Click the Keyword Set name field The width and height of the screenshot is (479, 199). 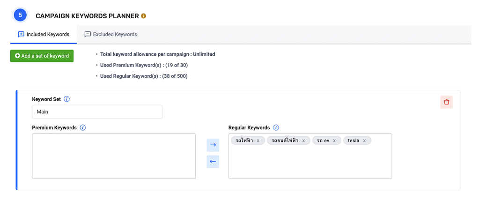[x=97, y=112]
